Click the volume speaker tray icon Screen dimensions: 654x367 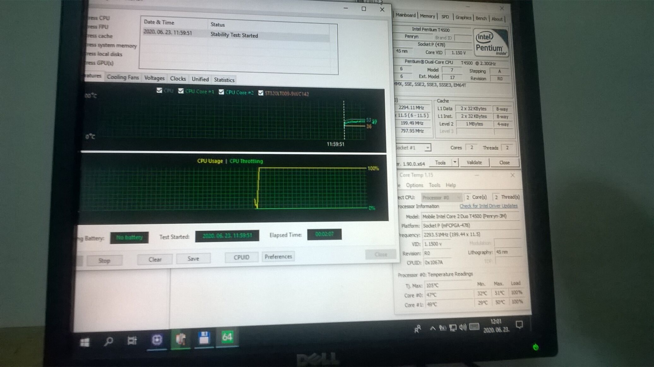tap(463, 328)
